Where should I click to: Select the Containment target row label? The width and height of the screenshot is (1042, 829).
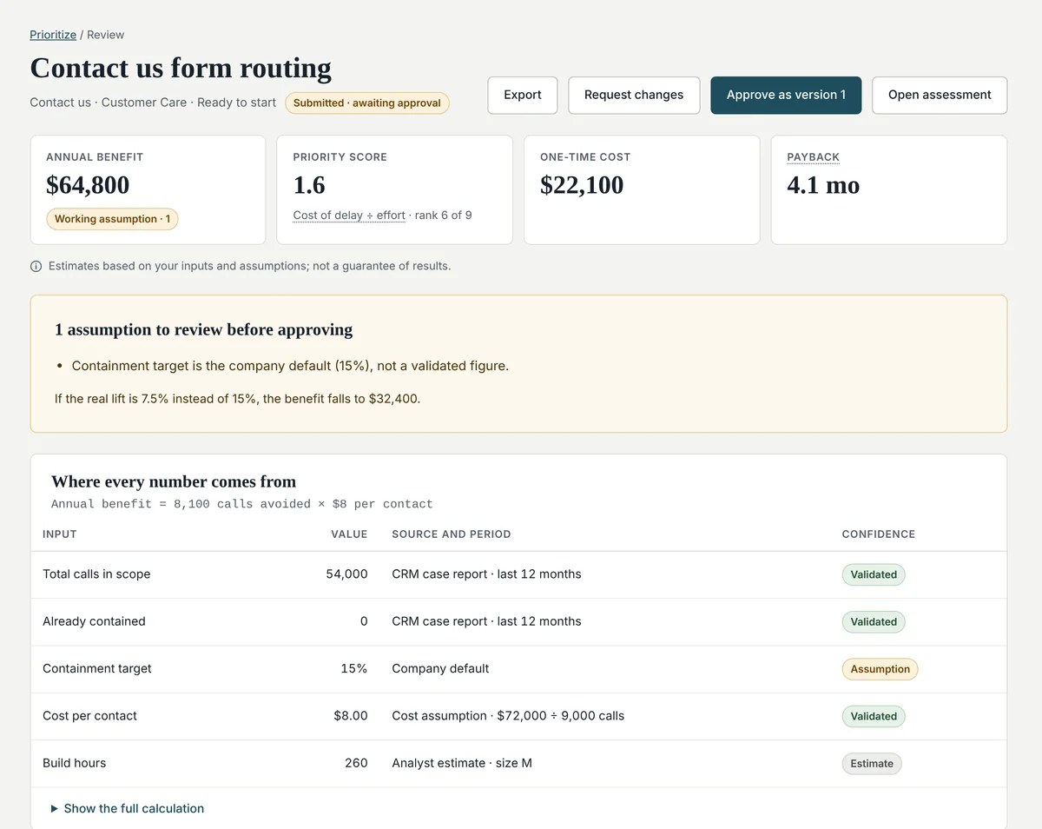pyautogui.click(x=97, y=668)
